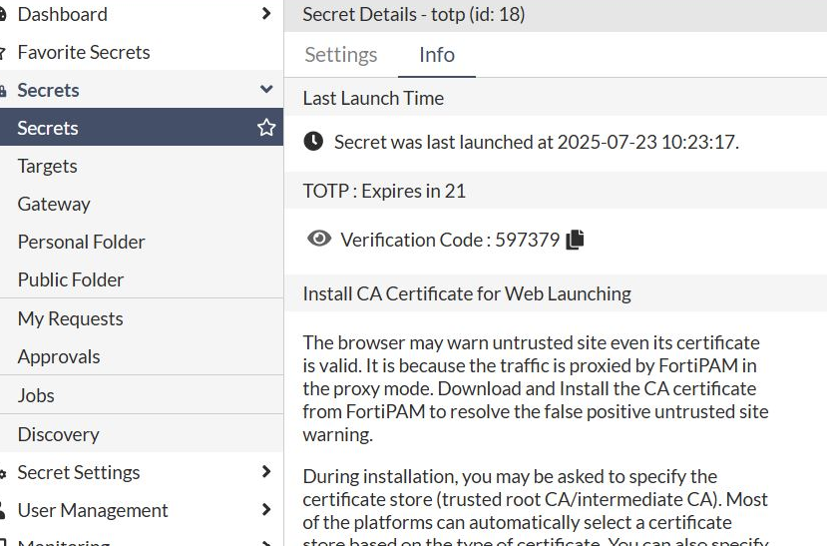The width and height of the screenshot is (827, 546).
Task: Go to the Targets page
Action: coord(47,166)
